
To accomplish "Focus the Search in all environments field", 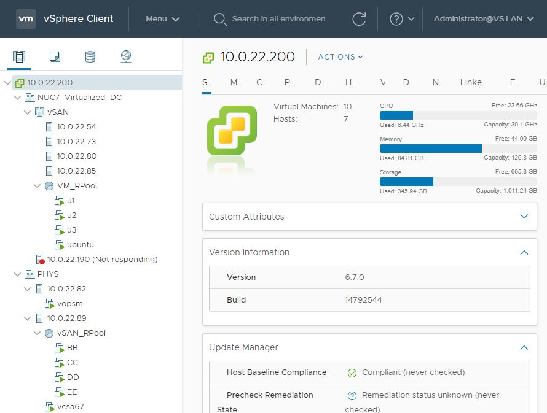I will [x=278, y=19].
